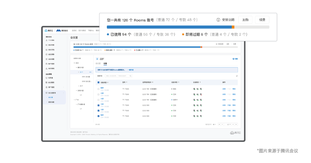Uncheck the last device row checkbox
The height and width of the screenshot is (163, 311).
[98, 116]
